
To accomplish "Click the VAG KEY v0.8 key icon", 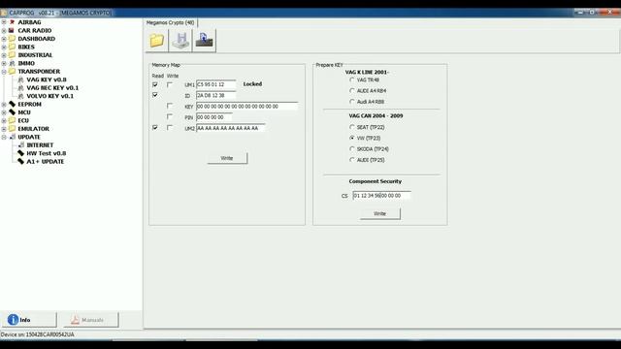I will 21,79.
